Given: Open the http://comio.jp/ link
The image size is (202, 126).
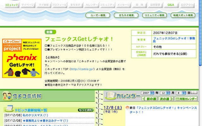Looking at the screenshot, I should (x=82, y=69).
